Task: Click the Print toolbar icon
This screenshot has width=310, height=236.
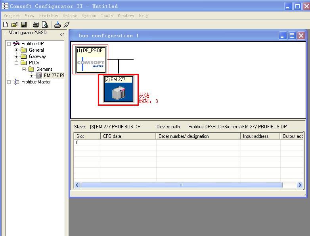Action: (36, 25)
